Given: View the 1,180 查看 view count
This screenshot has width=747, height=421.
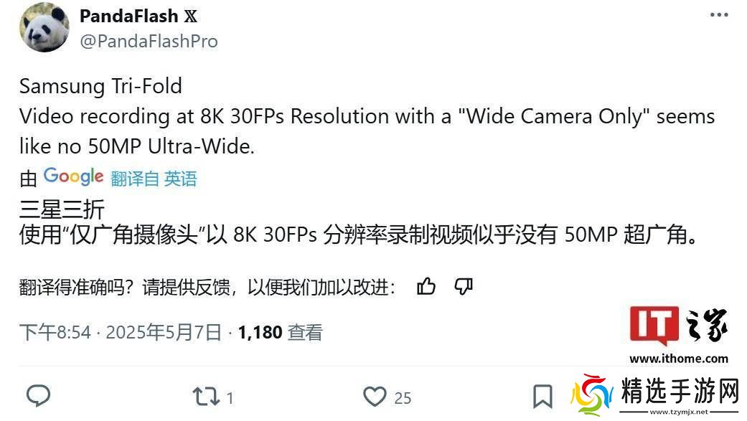Looking at the screenshot, I should 280,332.
